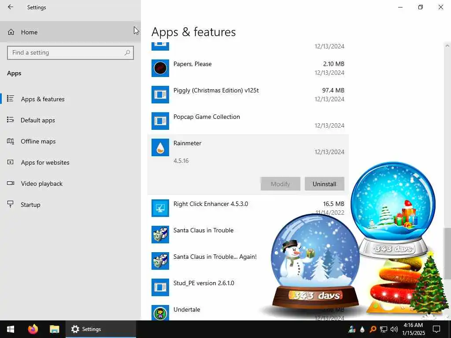The height and width of the screenshot is (338, 451).
Task: Open Video playback section
Action: [70, 184]
